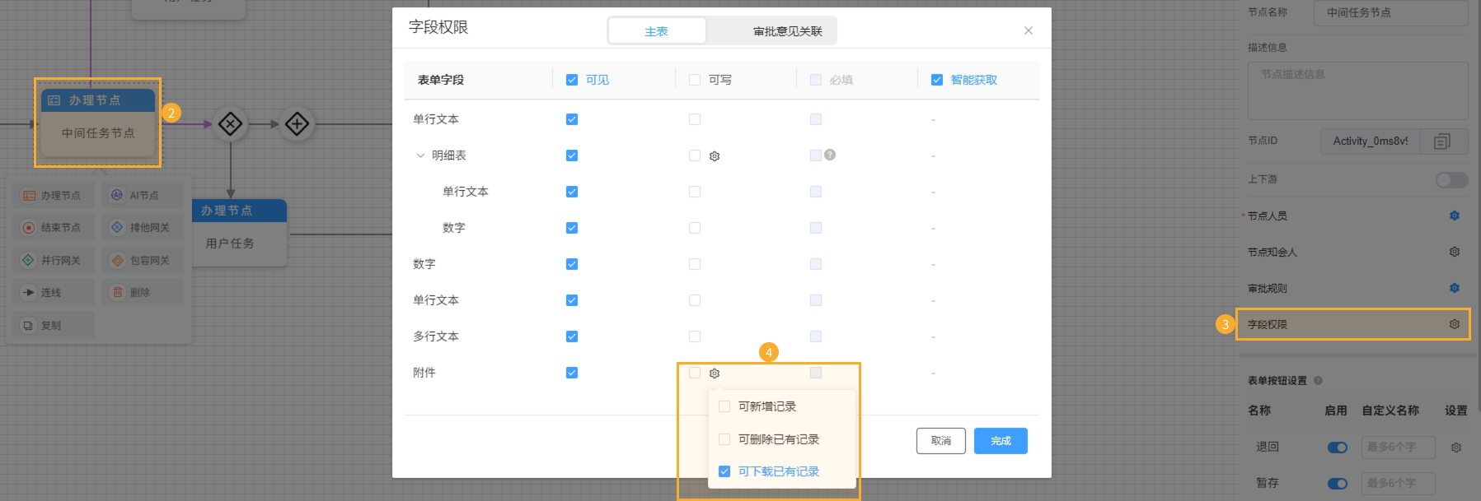1481x501 pixels.
Task: Click the 数字 row under 明细表
Action: 454,228
